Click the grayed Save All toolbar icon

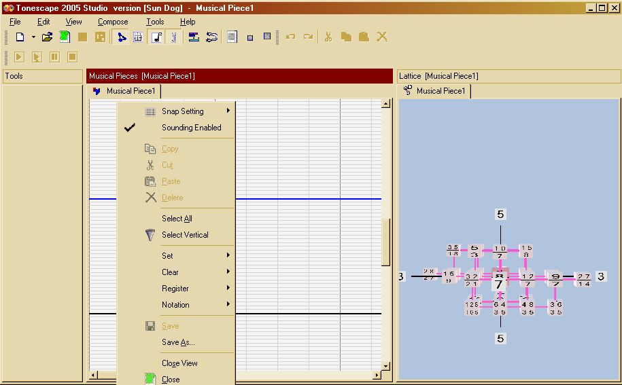pyautogui.click(x=100, y=37)
